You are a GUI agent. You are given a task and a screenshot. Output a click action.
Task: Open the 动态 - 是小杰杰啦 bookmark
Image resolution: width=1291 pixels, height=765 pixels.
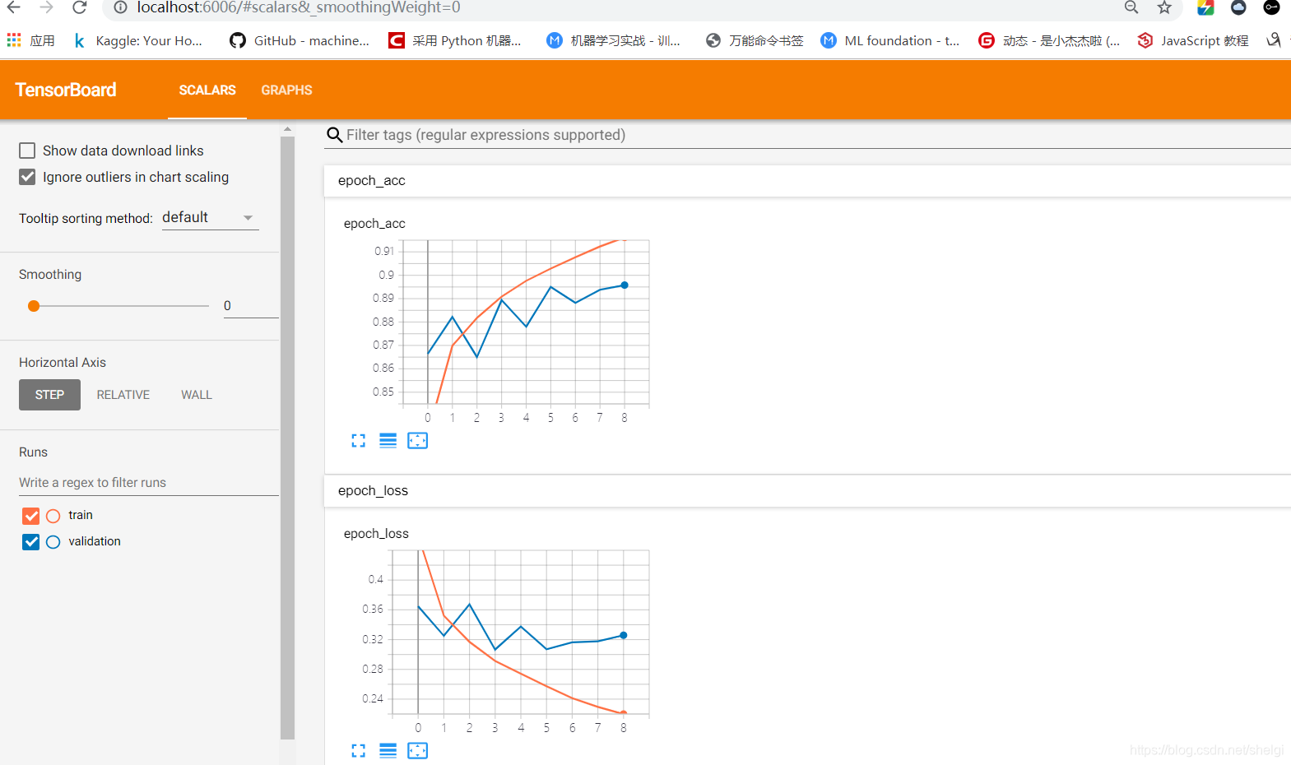tap(1049, 40)
